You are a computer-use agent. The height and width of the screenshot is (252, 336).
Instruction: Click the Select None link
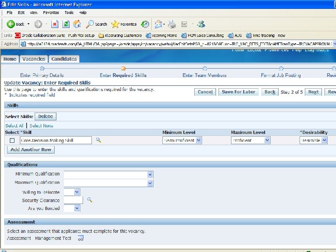click(x=42, y=126)
